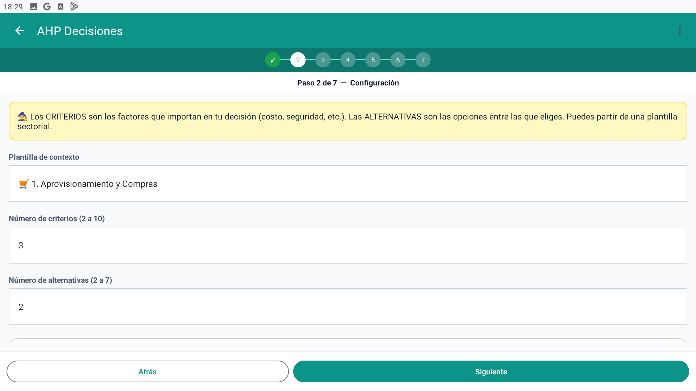Tap the "A" keyboard notification icon
696x391 pixels.
[61, 7]
